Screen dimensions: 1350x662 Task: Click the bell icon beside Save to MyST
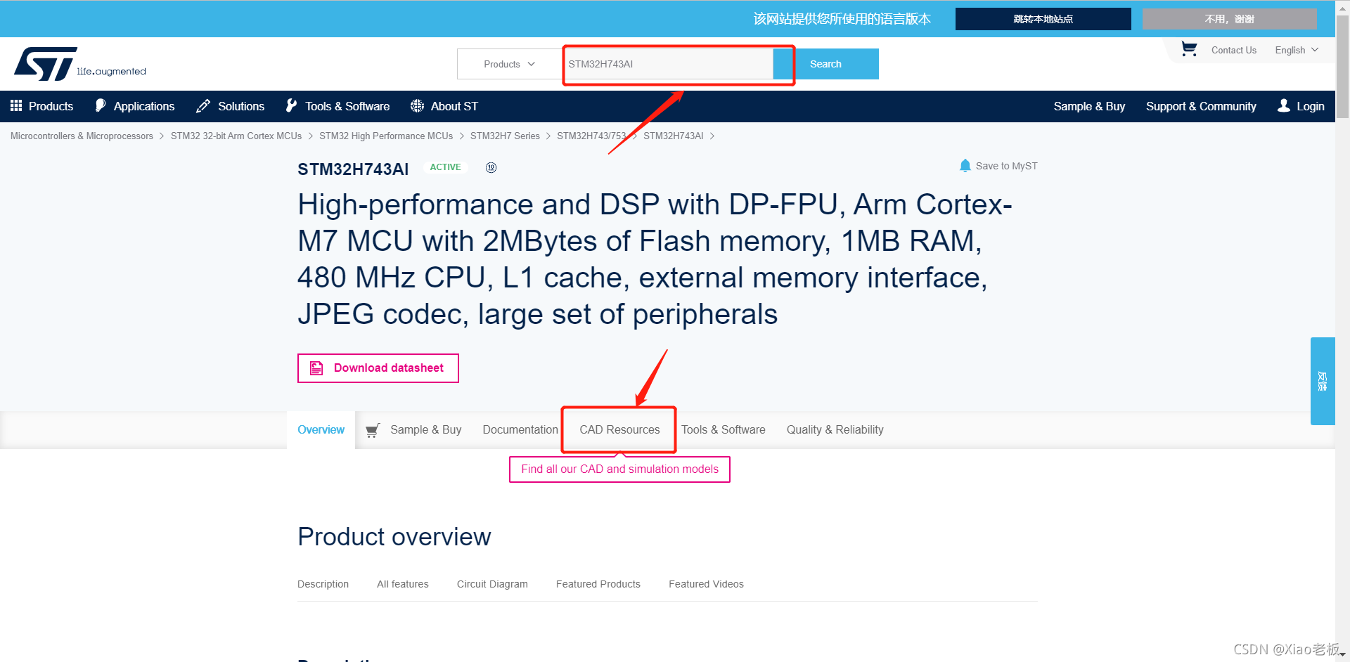pyautogui.click(x=965, y=166)
